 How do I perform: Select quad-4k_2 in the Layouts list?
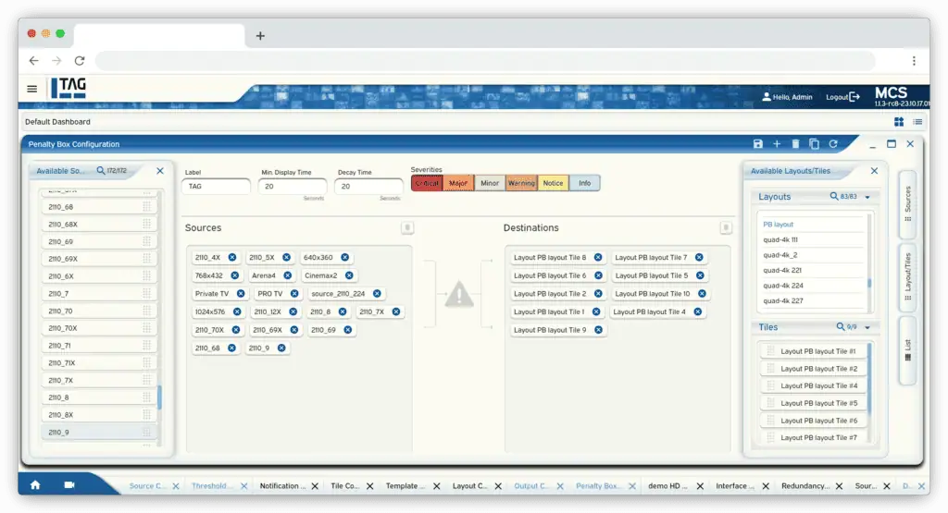pyautogui.click(x=780, y=255)
